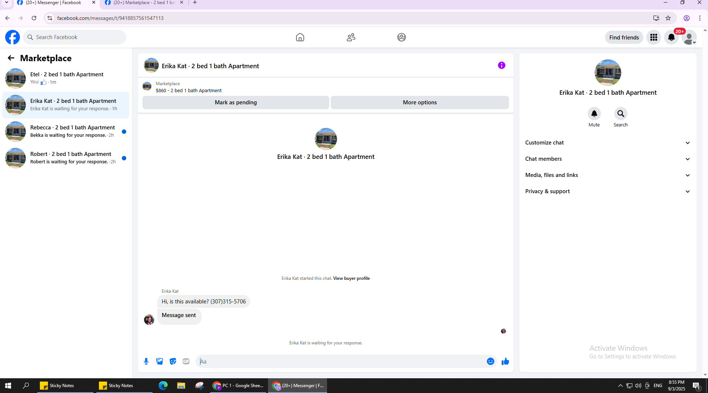
Task: Open the Groups icon in top navigation
Action: (x=402, y=37)
